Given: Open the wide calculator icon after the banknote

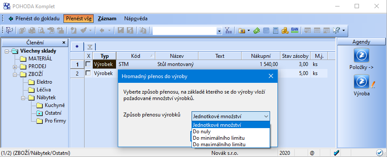Looking at the screenshot, I should pos(266,30).
